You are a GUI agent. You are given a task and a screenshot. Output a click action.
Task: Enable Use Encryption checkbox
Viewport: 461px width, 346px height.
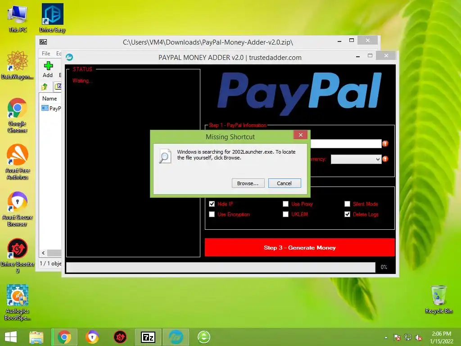click(x=212, y=214)
